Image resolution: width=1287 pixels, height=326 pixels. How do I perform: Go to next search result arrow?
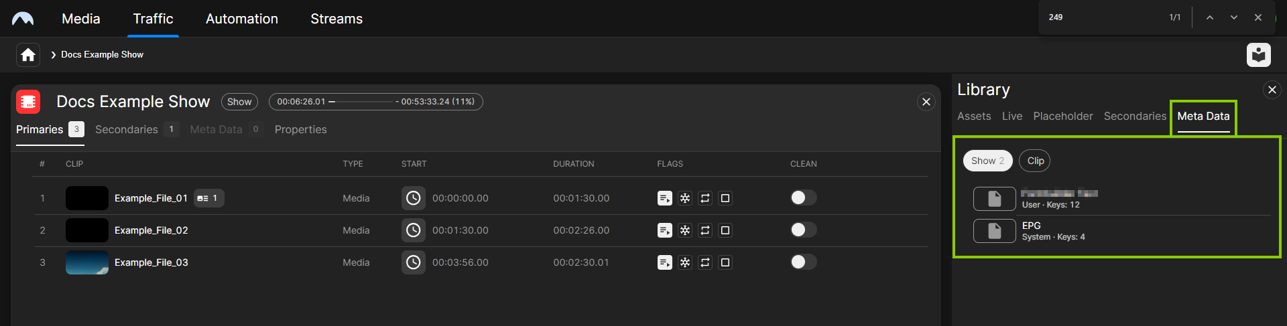[x=1233, y=17]
